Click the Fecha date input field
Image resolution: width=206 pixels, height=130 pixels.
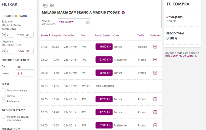(x=72, y=22)
